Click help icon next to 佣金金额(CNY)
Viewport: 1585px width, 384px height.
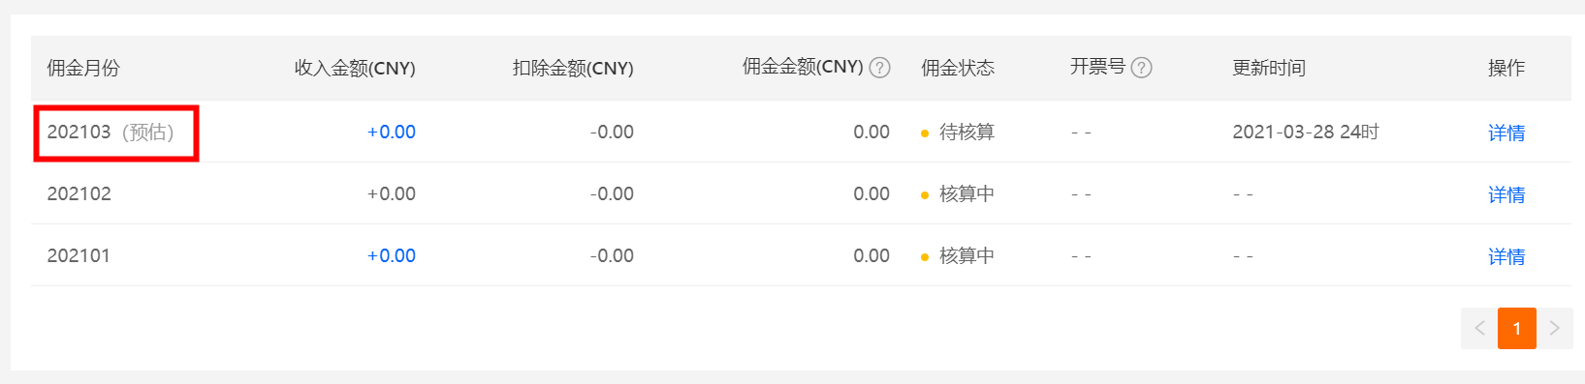[x=879, y=68]
